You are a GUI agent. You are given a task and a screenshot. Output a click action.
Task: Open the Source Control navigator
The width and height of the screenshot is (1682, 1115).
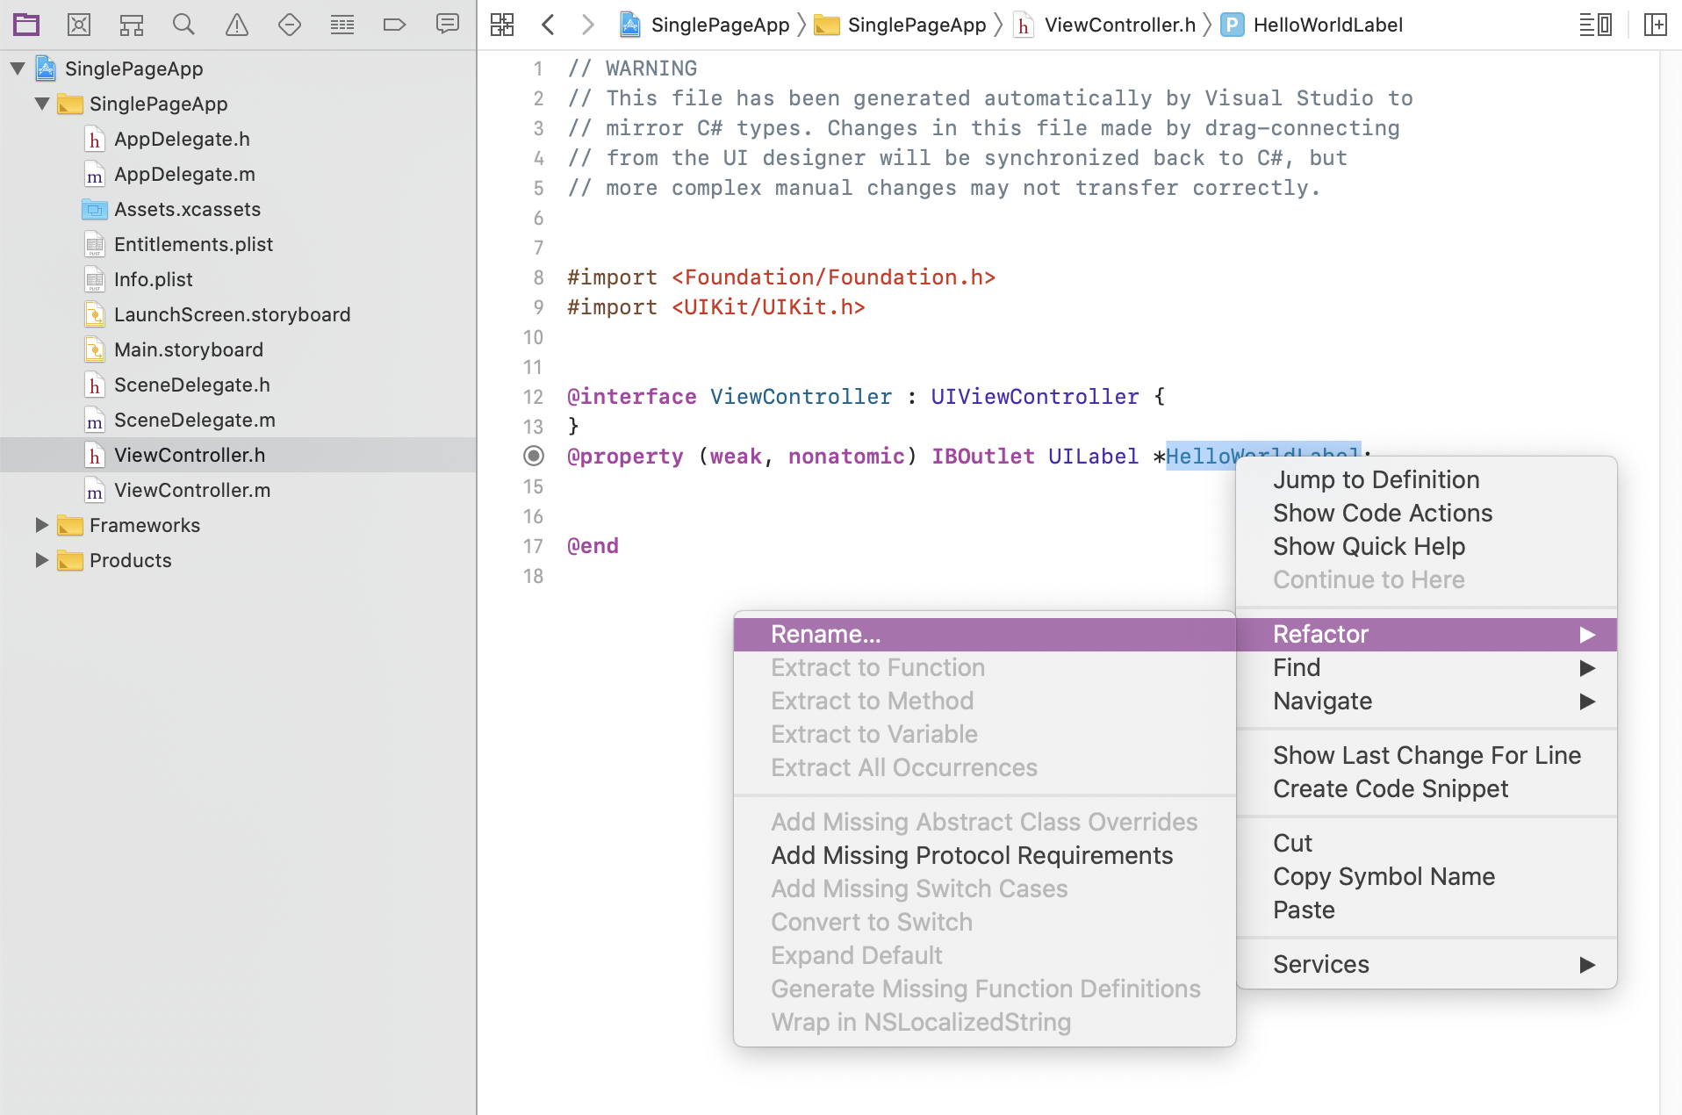click(x=79, y=25)
